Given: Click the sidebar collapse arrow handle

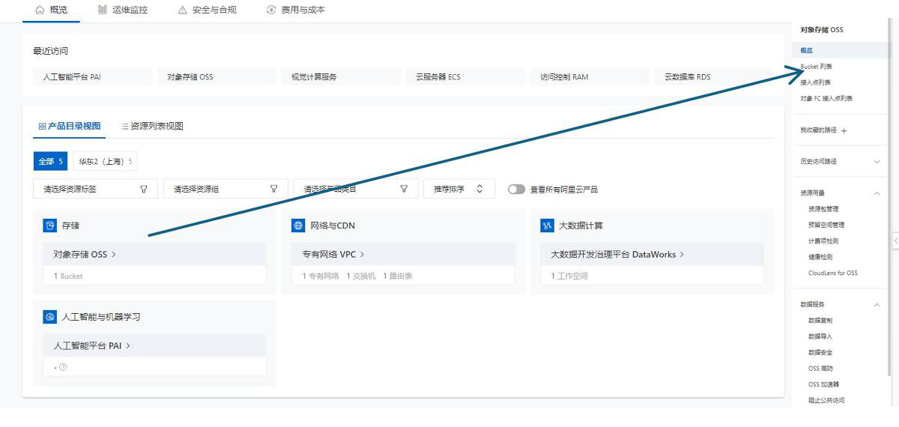Looking at the screenshot, I should point(895,240).
